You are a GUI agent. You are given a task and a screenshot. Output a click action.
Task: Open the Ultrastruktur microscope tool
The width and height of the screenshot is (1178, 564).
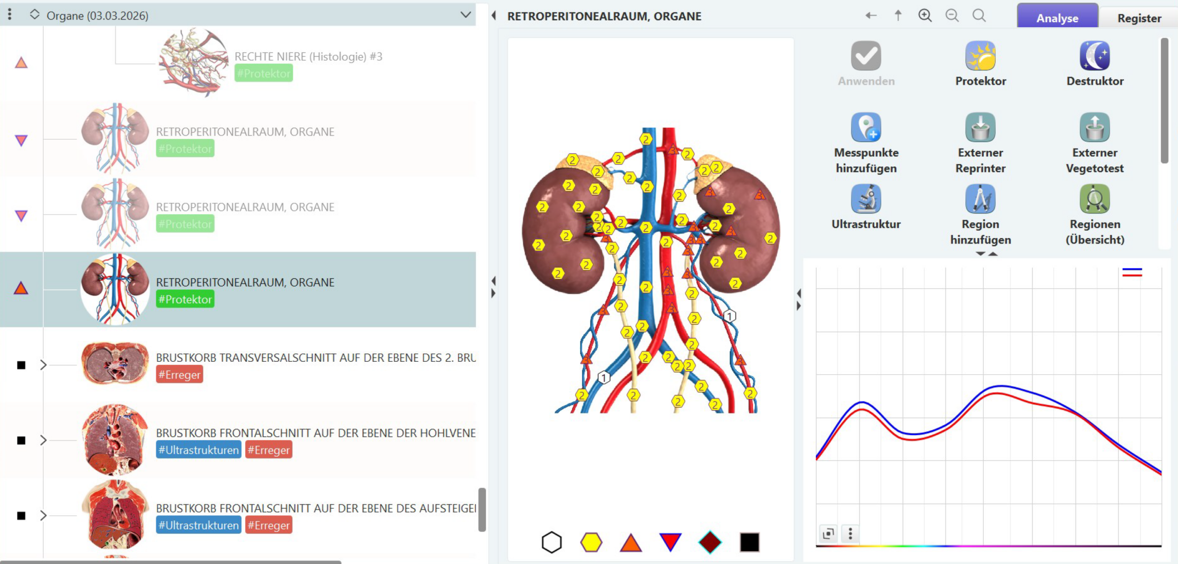866,199
